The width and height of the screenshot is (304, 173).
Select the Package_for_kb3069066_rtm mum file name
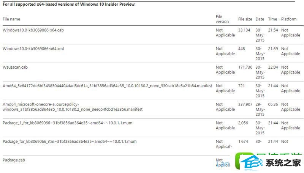70,142
